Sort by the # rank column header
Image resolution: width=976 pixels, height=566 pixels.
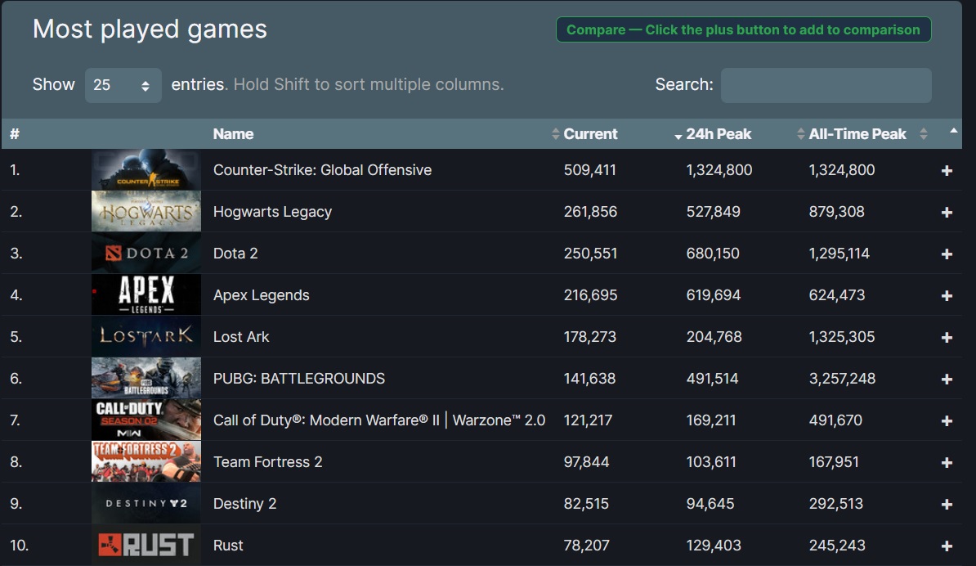point(15,134)
